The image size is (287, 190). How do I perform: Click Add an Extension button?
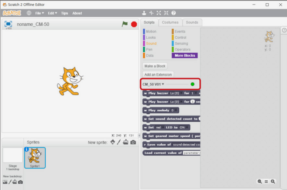[158, 75]
